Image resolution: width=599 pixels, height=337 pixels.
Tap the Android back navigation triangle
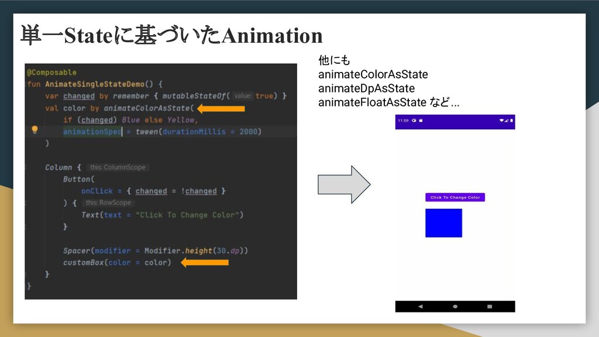click(x=420, y=307)
